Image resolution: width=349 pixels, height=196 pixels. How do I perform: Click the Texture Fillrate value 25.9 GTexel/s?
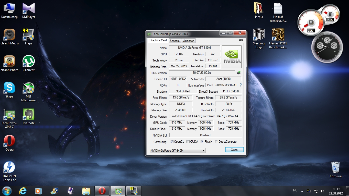pyautogui.click(x=228, y=97)
